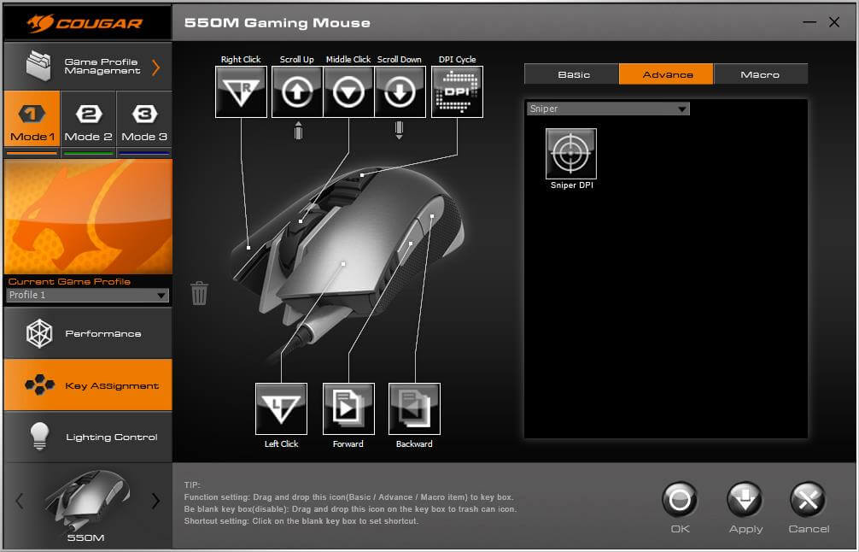
Task: Switch to Mode 1
Action: click(x=32, y=124)
